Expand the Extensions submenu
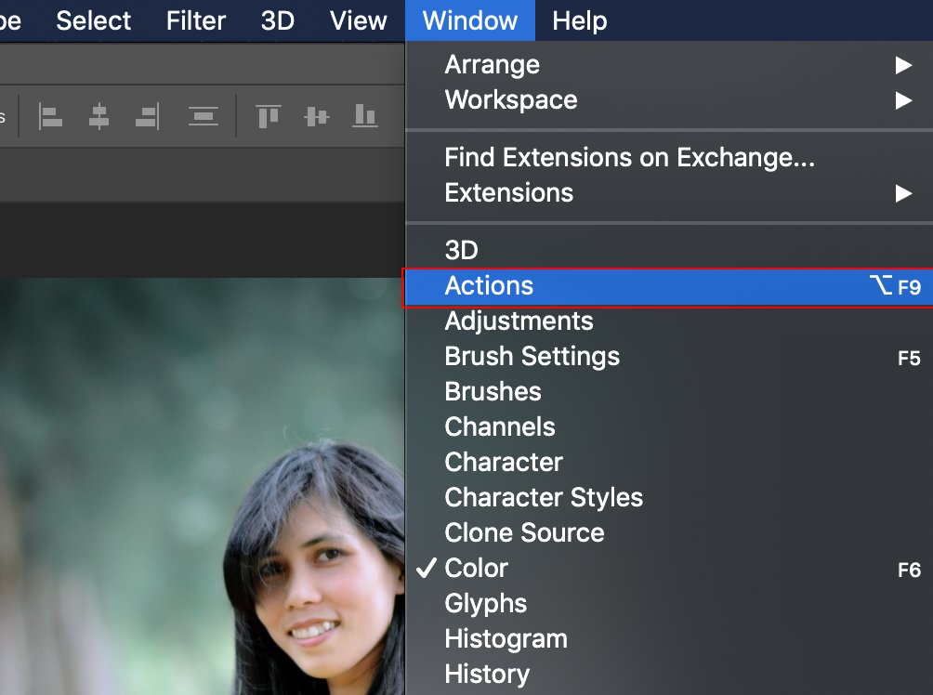 [508, 192]
